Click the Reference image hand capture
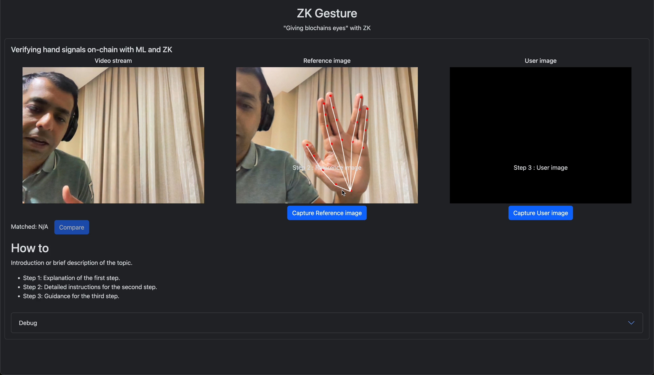The image size is (654, 375). [327, 135]
